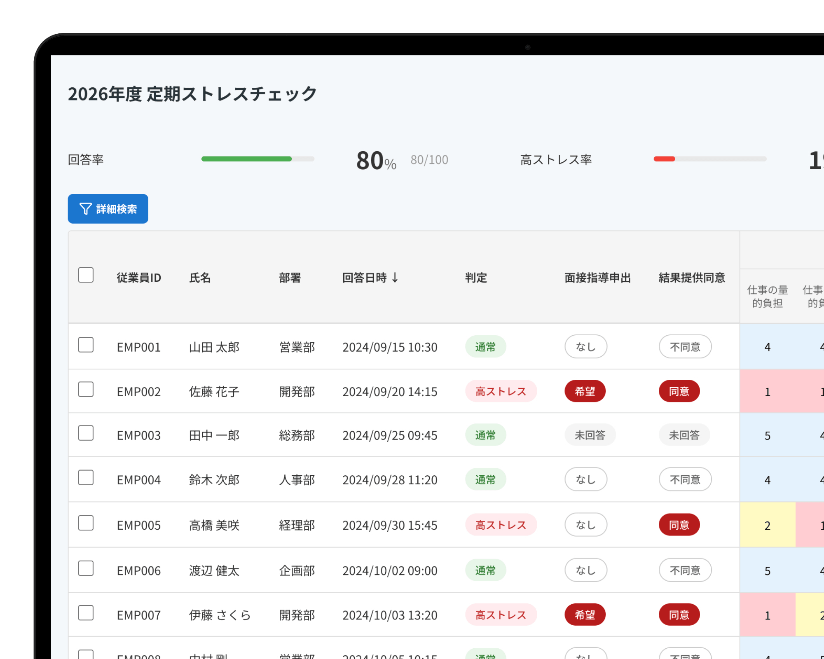Screen dimensions: 824x659
Task: Click the name 山田 太郎
Action: (x=214, y=347)
